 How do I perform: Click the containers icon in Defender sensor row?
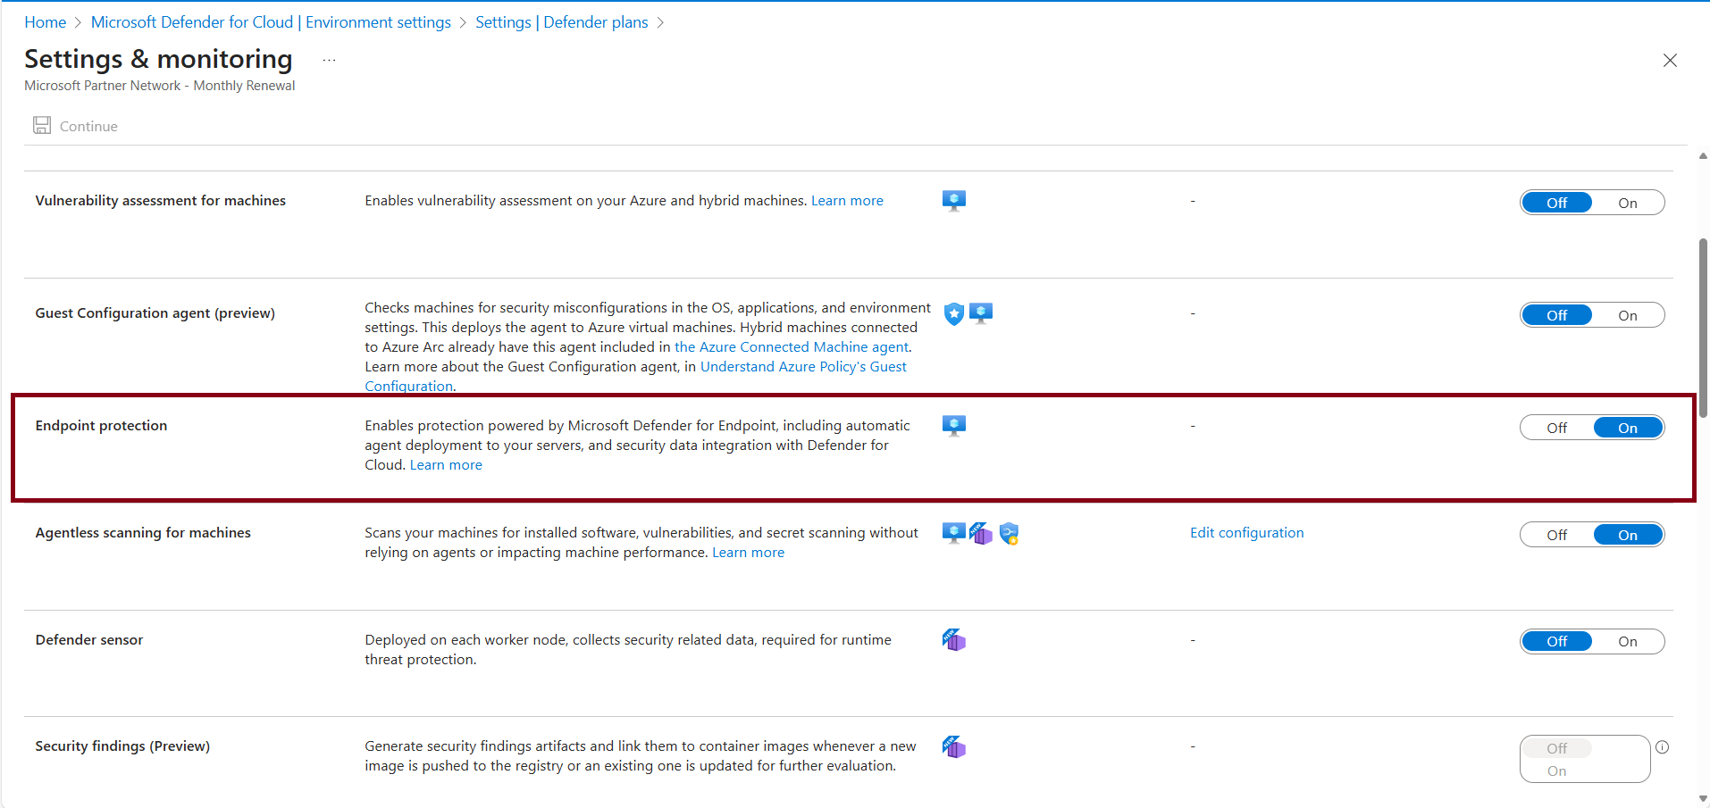coord(954,639)
